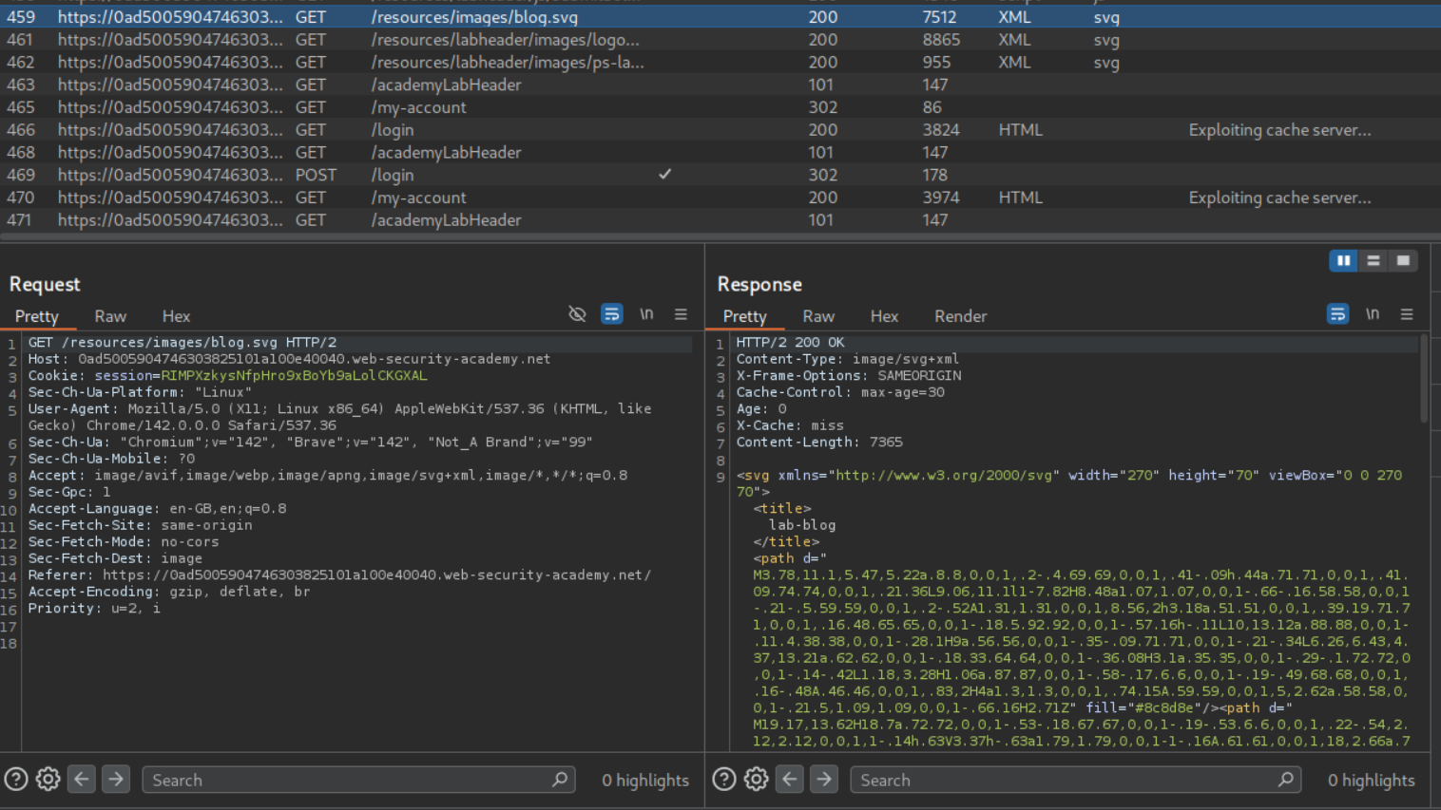Toggle show non-printable chars (\n) in Response

coord(1373,314)
